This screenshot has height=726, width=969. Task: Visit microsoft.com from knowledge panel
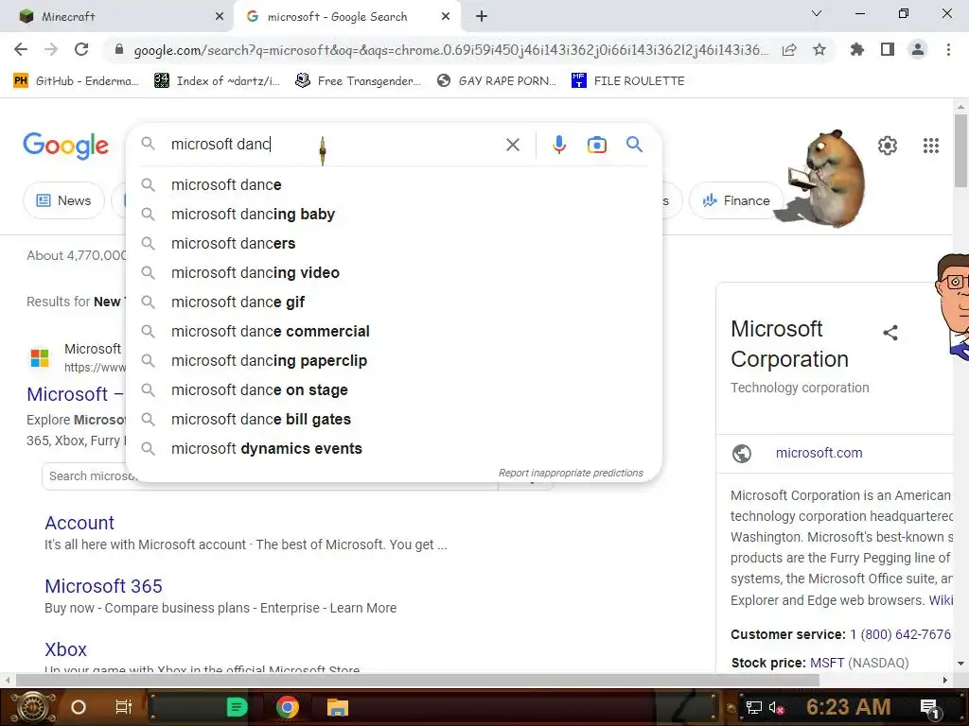819,453
